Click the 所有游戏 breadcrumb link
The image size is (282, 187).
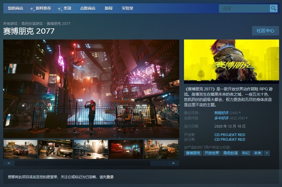10,23
